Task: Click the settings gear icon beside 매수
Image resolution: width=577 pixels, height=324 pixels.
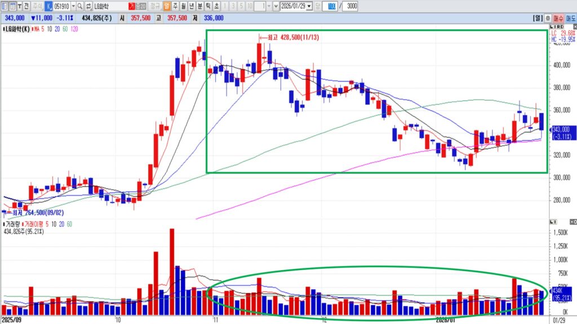Action: pyautogui.click(x=547, y=18)
